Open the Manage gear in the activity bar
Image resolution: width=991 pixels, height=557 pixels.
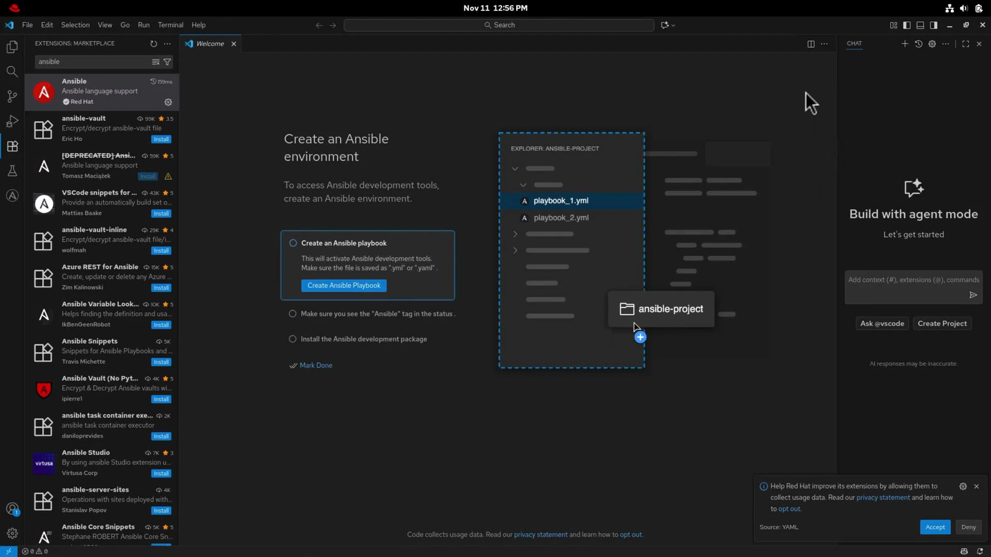coord(12,533)
